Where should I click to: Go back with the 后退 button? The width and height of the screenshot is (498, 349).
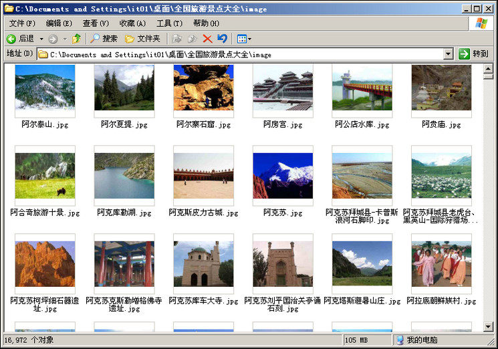click(20, 39)
